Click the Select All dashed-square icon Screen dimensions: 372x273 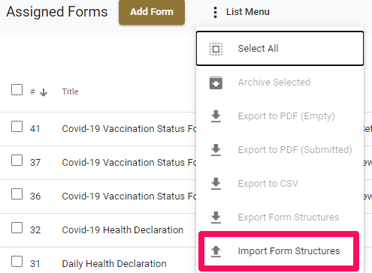(216, 49)
